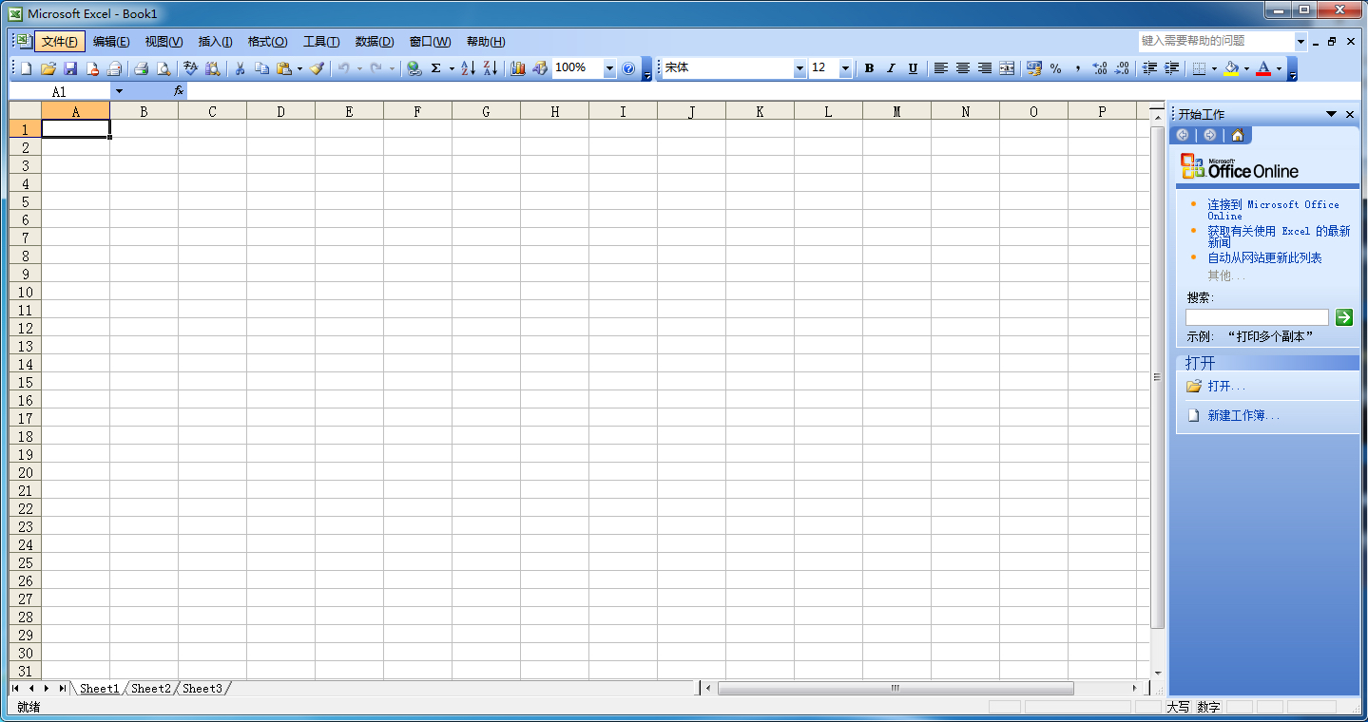Toggle the Drawing toolbar icon

(540, 68)
